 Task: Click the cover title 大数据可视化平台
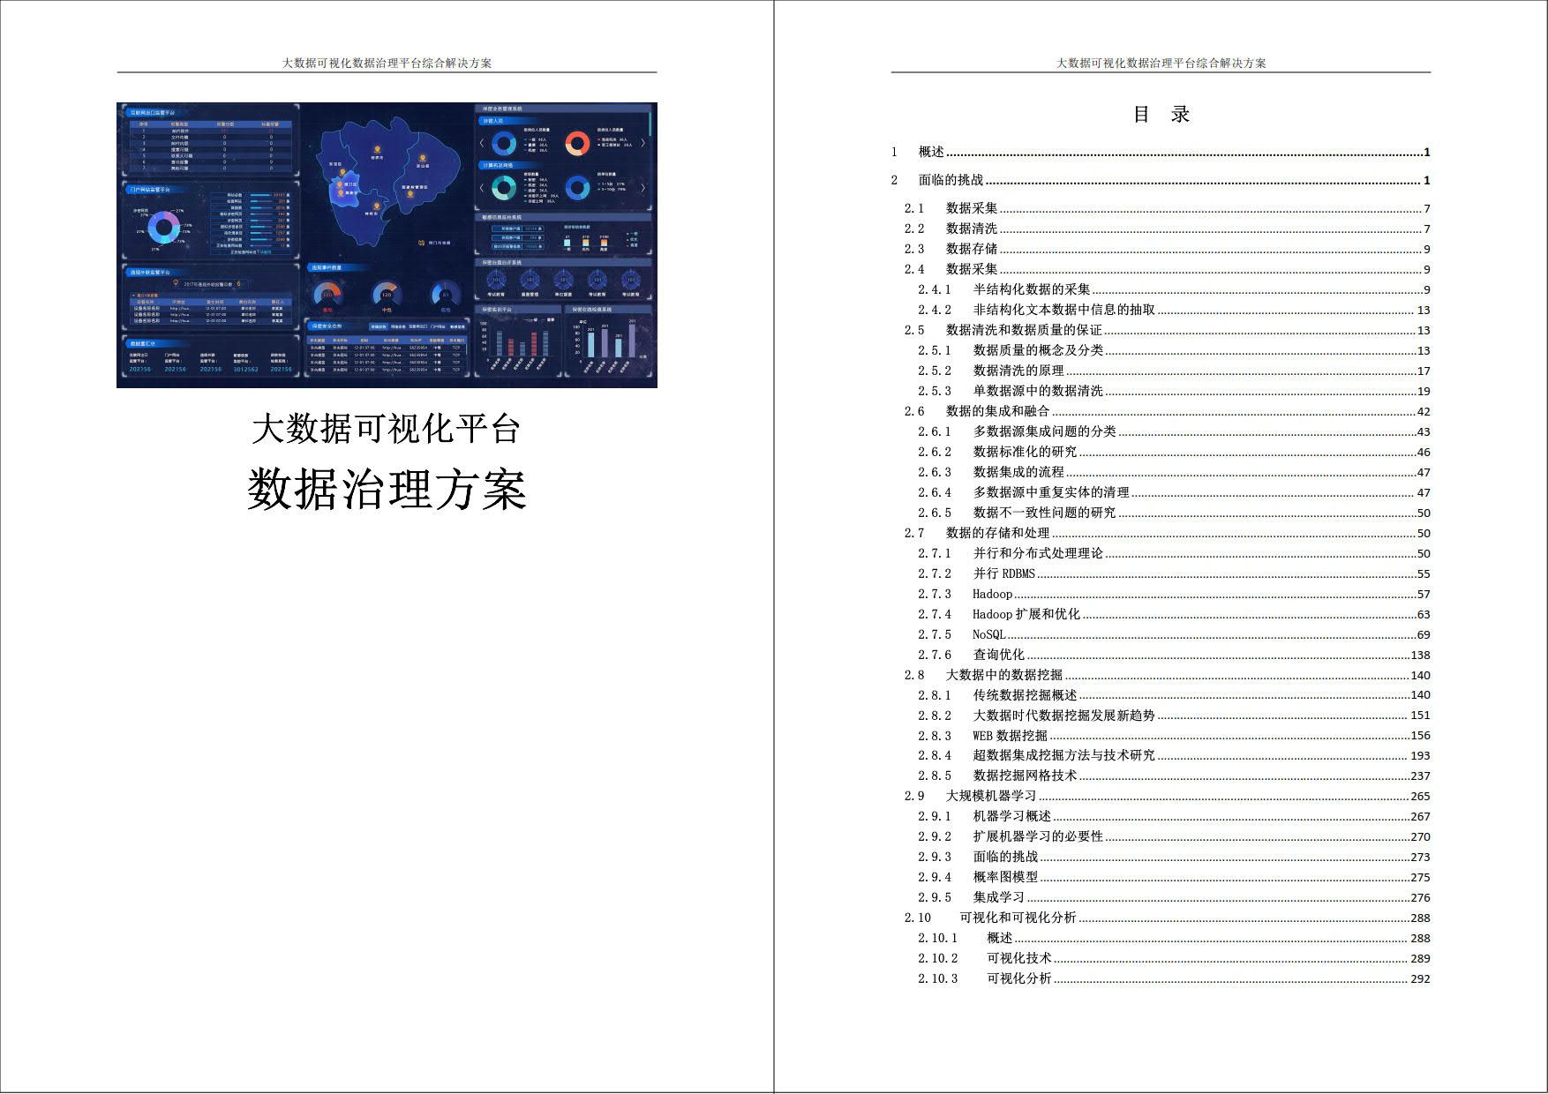coord(387,430)
